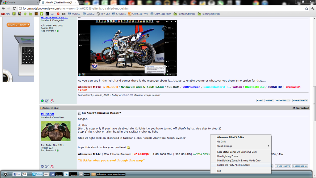Bookmark this page with the star icon
This screenshot has height=178, width=316.
click(x=306, y=8)
